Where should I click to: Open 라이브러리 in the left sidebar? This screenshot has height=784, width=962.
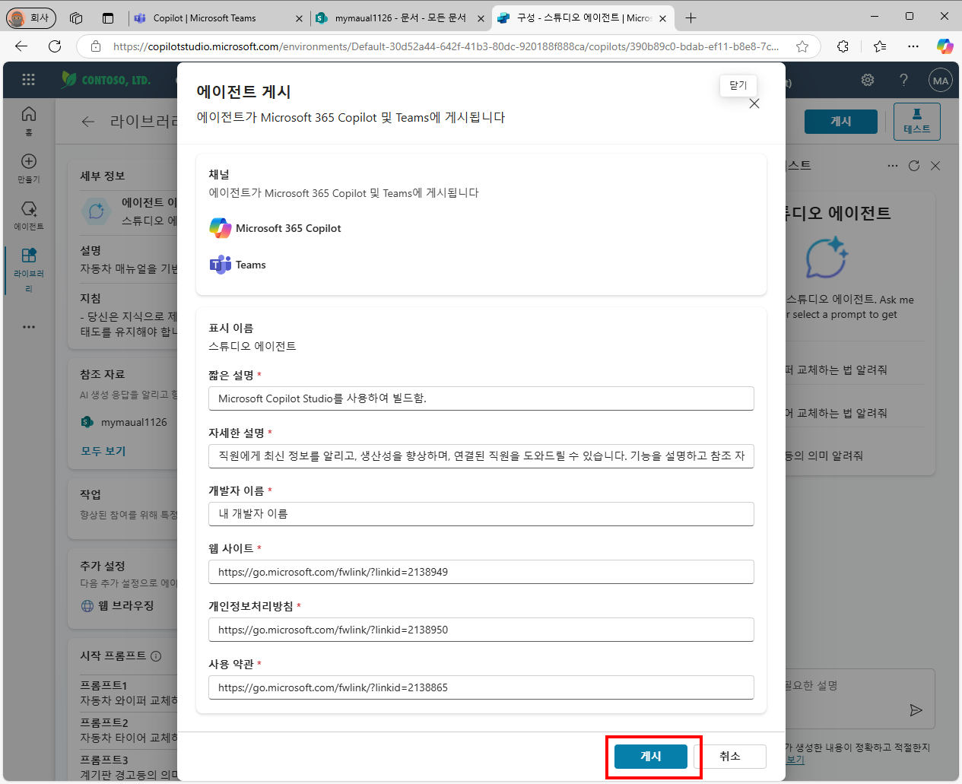tap(29, 269)
